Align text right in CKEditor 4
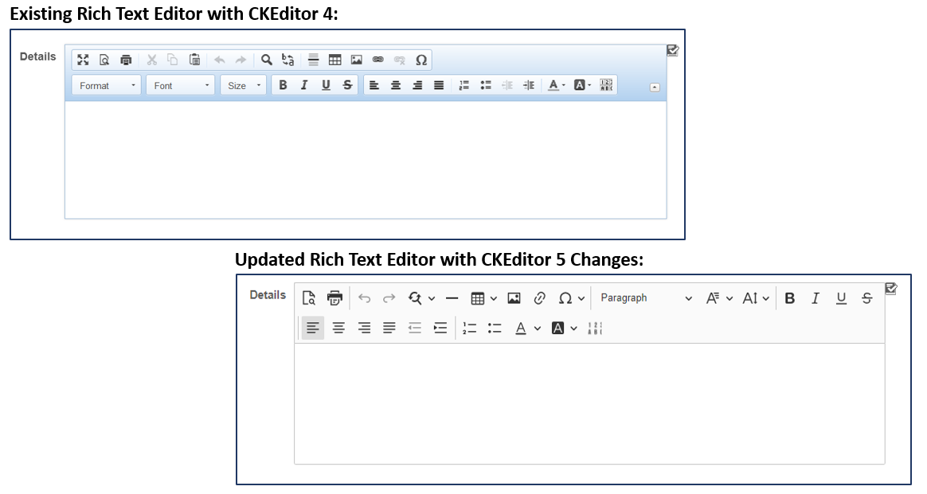The image size is (927, 494). 417,85
